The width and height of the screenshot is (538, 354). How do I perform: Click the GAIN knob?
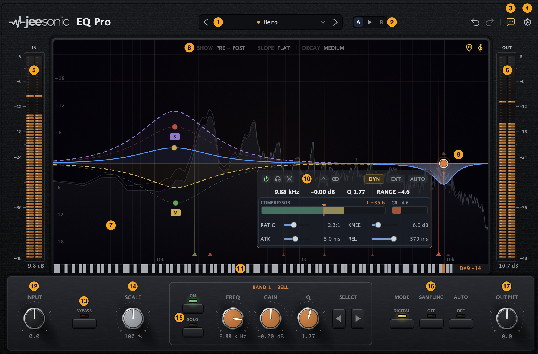pyautogui.click(x=270, y=318)
